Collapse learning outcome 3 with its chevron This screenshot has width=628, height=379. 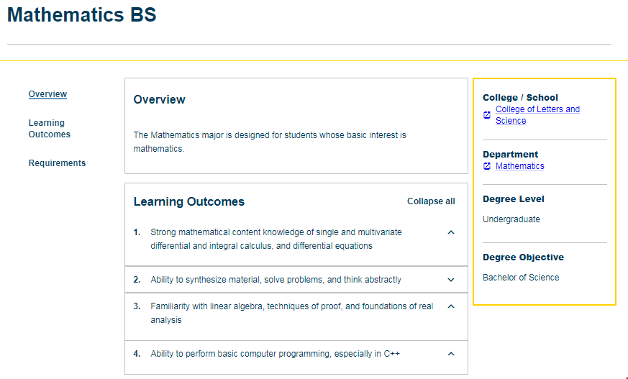point(451,306)
